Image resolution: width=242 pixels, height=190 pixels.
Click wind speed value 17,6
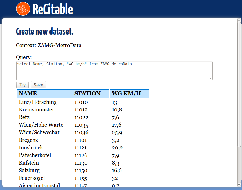117,125
